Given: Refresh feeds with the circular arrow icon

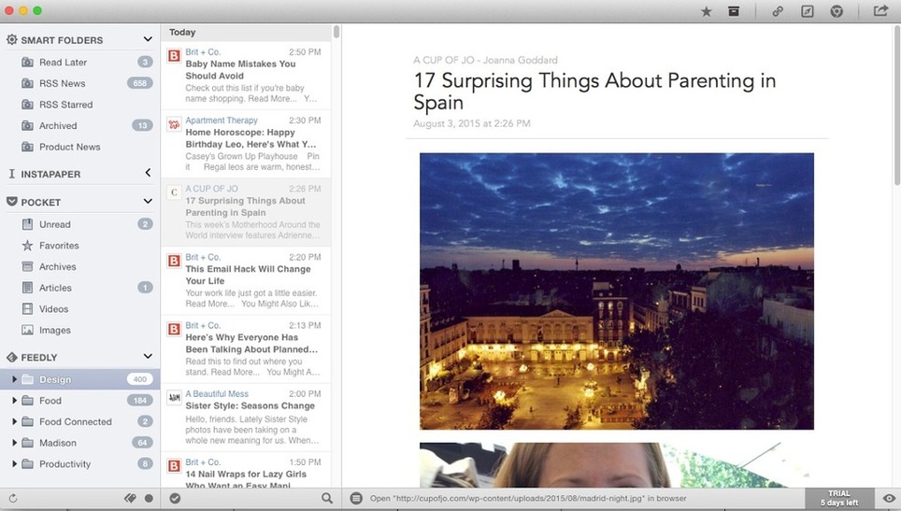Looking at the screenshot, I should click(12, 499).
